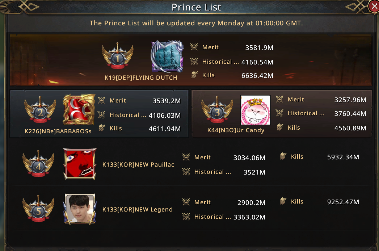Image resolution: width=379 pixels, height=251 pixels.
Task: Open Ur Candy pink avatar
Action: [x=256, y=110]
